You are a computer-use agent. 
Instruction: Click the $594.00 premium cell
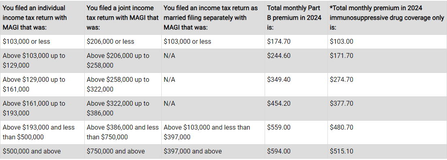296,151
